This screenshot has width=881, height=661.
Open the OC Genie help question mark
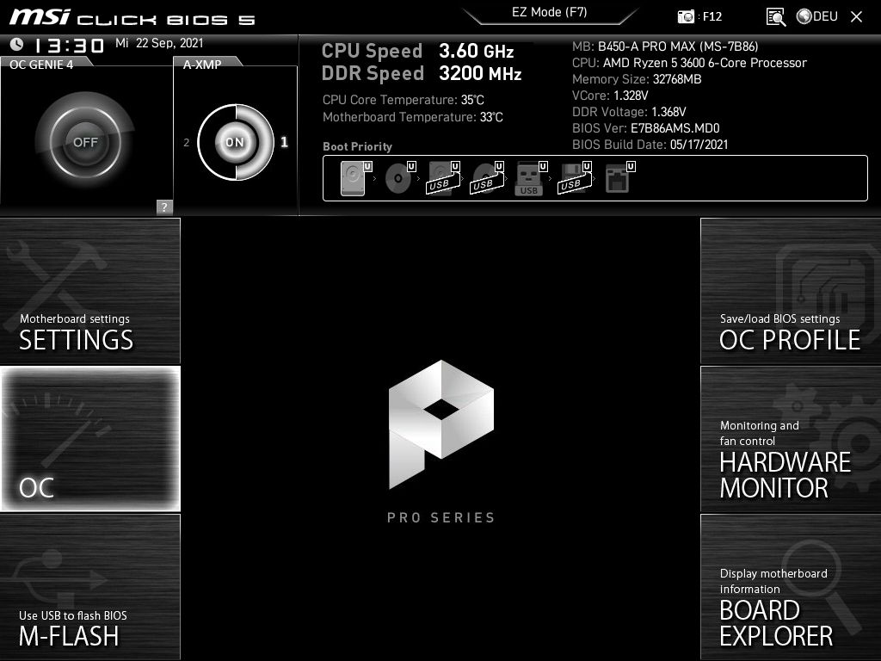(x=164, y=207)
